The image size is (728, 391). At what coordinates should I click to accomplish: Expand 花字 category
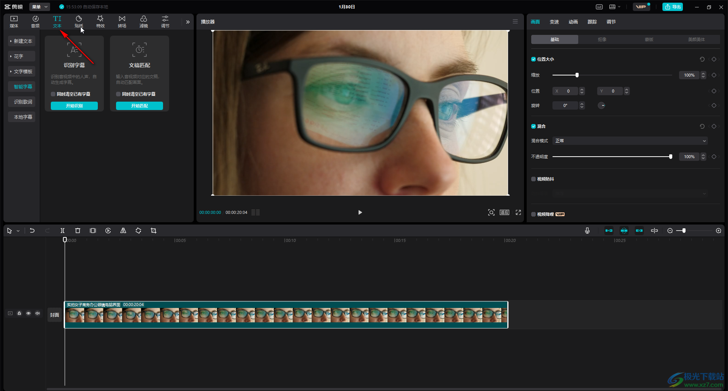coord(22,56)
